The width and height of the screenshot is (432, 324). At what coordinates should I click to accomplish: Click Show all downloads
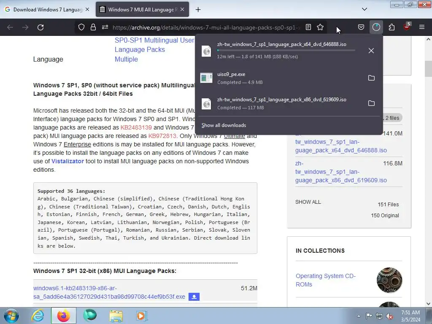point(224,125)
